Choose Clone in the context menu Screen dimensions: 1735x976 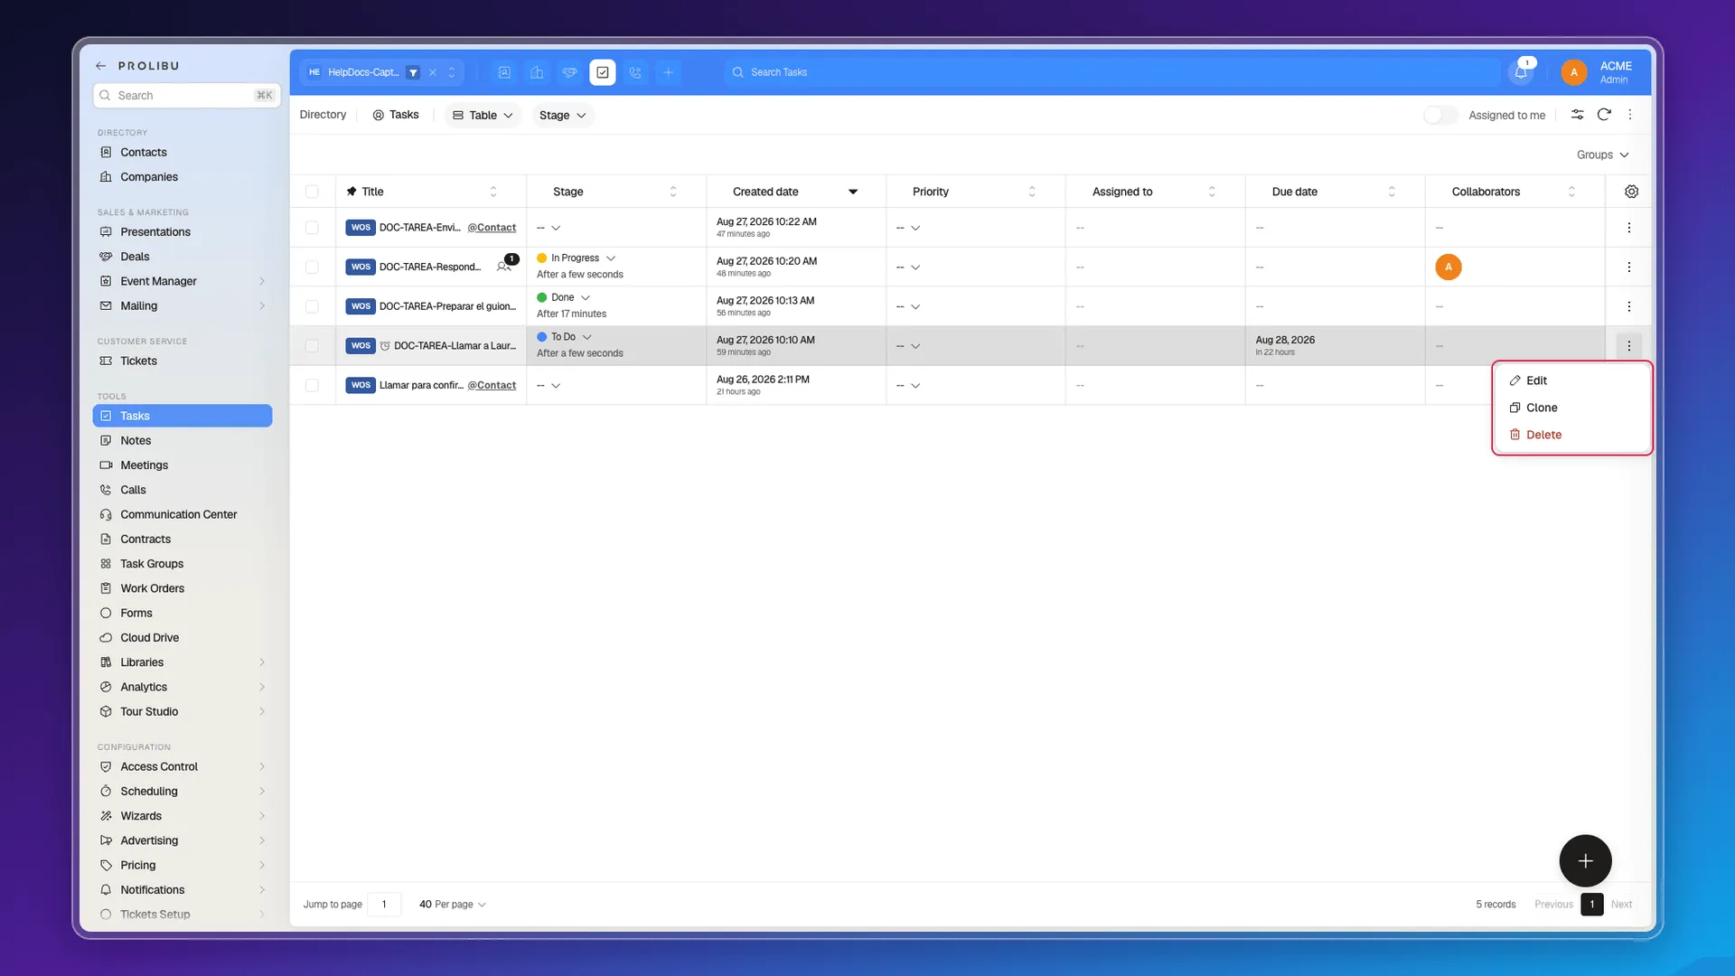(1572, 408)
